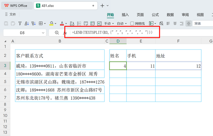The image size is (213, 136).
Task: Click the borders grid icon
Action: pyautogui.click(x=41, y=24)
